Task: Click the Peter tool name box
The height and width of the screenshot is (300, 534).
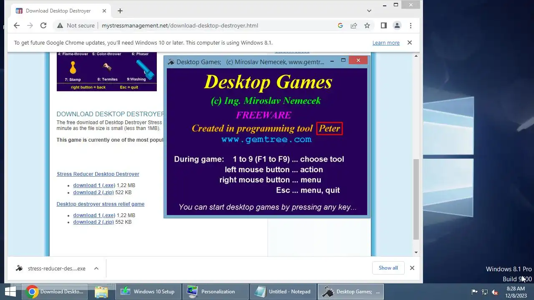Action: tap(330, 128)
